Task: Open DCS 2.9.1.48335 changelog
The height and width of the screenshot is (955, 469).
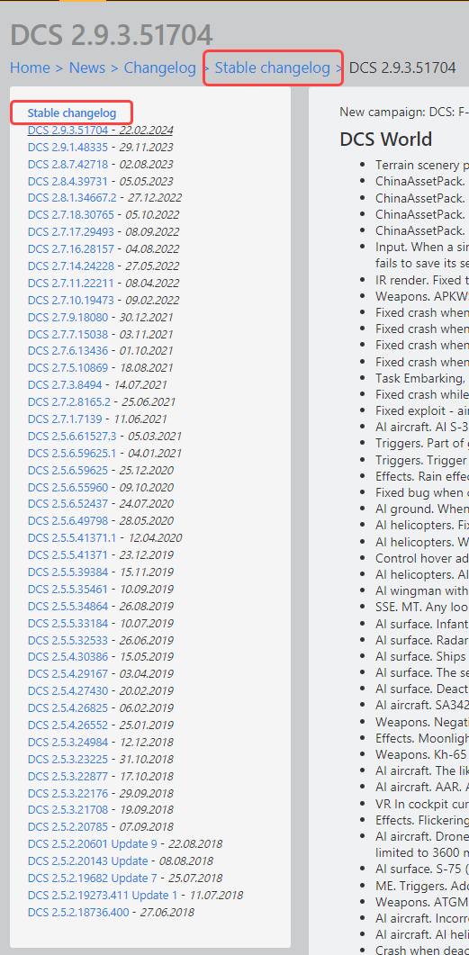Action: pos(68,147)
